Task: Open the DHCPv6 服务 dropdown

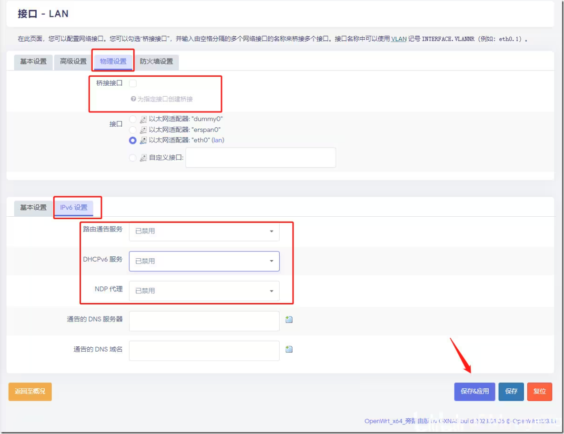Action: (x=204, y=261)
